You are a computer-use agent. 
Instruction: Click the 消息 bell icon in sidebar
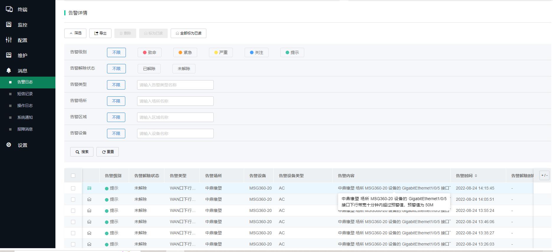point(9,71)
